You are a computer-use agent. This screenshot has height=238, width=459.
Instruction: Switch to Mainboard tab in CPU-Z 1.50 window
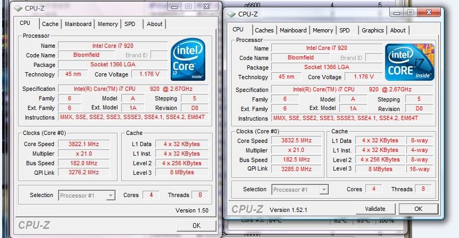[78, 24]
